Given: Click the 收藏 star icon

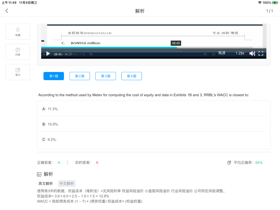Looking at the screenshot, I should (x=18, y=30).
